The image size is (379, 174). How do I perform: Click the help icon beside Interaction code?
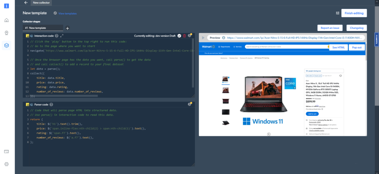pyautogui.click(x=57, y=36)
